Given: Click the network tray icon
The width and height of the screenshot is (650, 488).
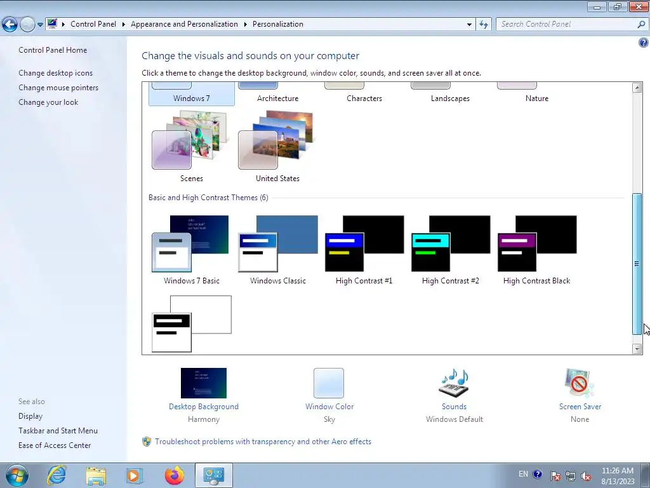Looking at the screenshot, I should (571, 476).
